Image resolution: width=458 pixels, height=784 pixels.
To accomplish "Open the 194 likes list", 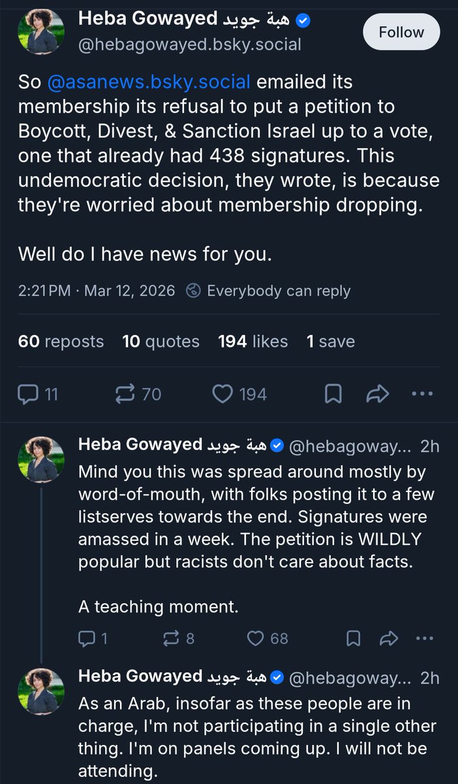I will pyautogui.click(x=252, y=341).
